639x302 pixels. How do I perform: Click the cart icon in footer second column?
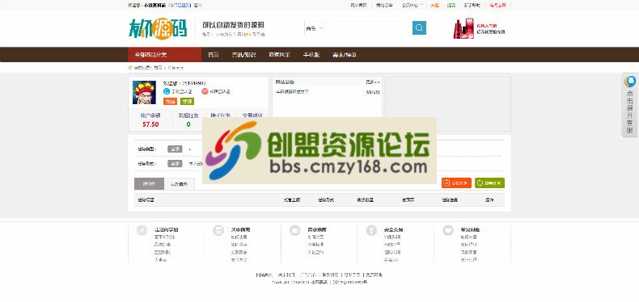[x=218, y=230]
